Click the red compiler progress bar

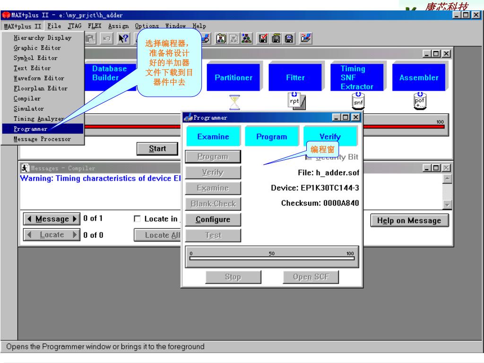point(265,127)
